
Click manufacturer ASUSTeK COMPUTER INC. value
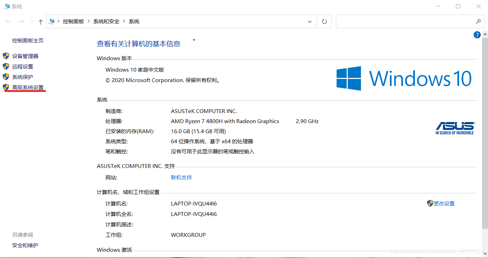coord(204,111)
